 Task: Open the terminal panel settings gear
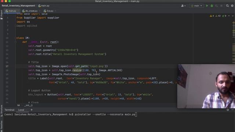[x=228, y=110]
